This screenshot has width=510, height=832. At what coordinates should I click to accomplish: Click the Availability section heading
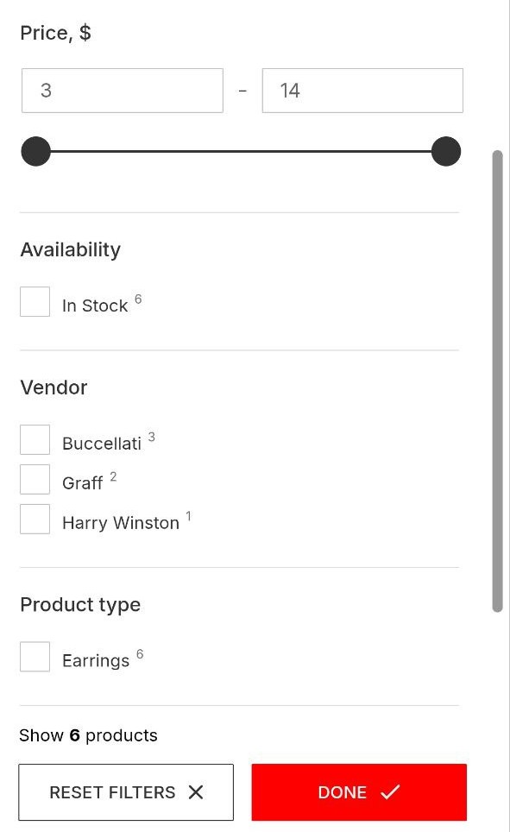tap(70, 249)
